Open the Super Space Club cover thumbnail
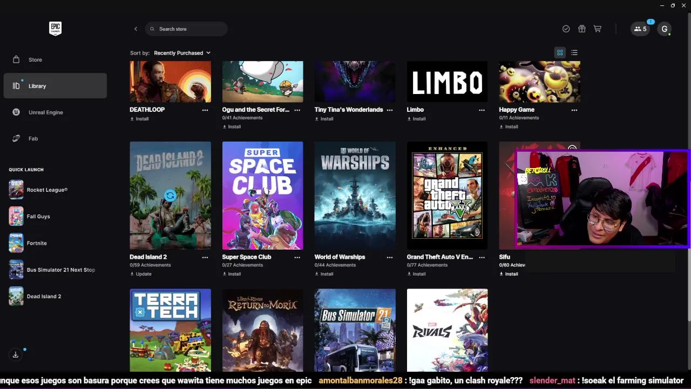The image size is (691, 389). coord(262,196)
